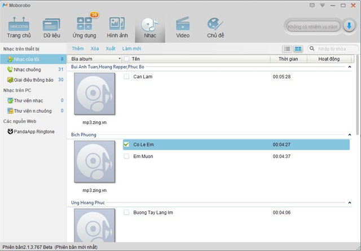361x251 pixels.
Task: Check the Can Lam song checkbox
Action: point(126,77)
